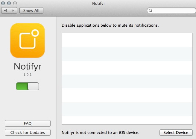Zoom the Notifyr window with green button
Screen dimensions: 196x139
[x=15, y=4]
